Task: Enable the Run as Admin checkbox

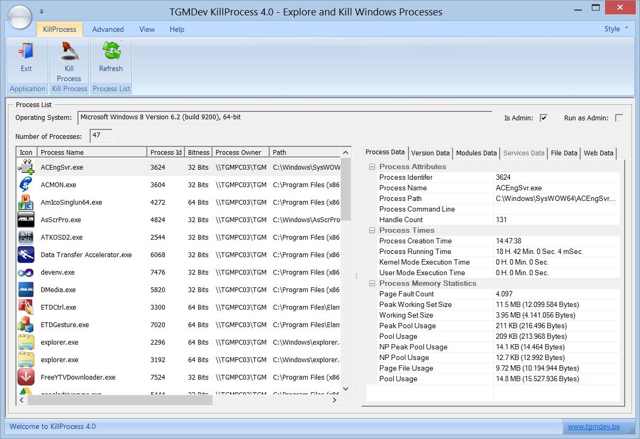Action: coord(619,118)
